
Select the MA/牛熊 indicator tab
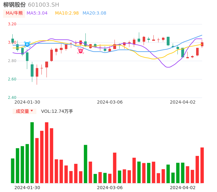pyautogui.click(x=14, y=13)
